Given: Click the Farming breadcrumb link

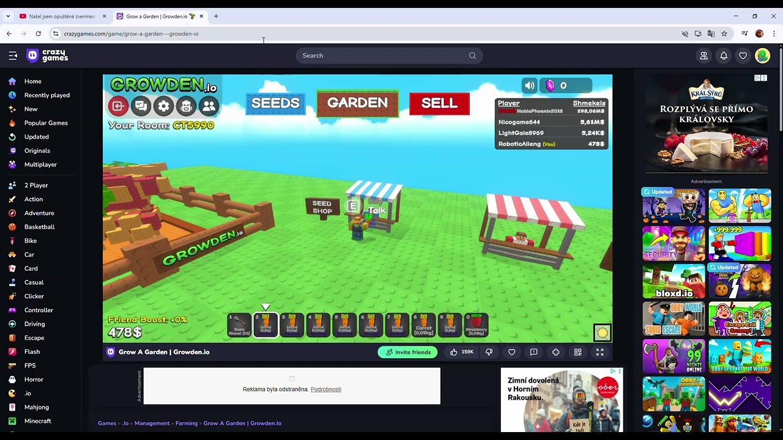Looking at the screenshot, I should tap(187, 423).
